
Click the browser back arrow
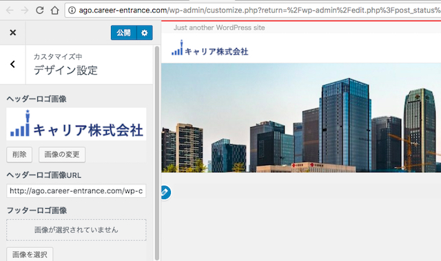[10, 10]
